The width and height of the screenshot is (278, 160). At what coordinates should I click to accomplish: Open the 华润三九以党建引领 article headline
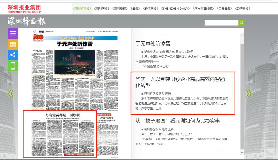tap(180, 82)
